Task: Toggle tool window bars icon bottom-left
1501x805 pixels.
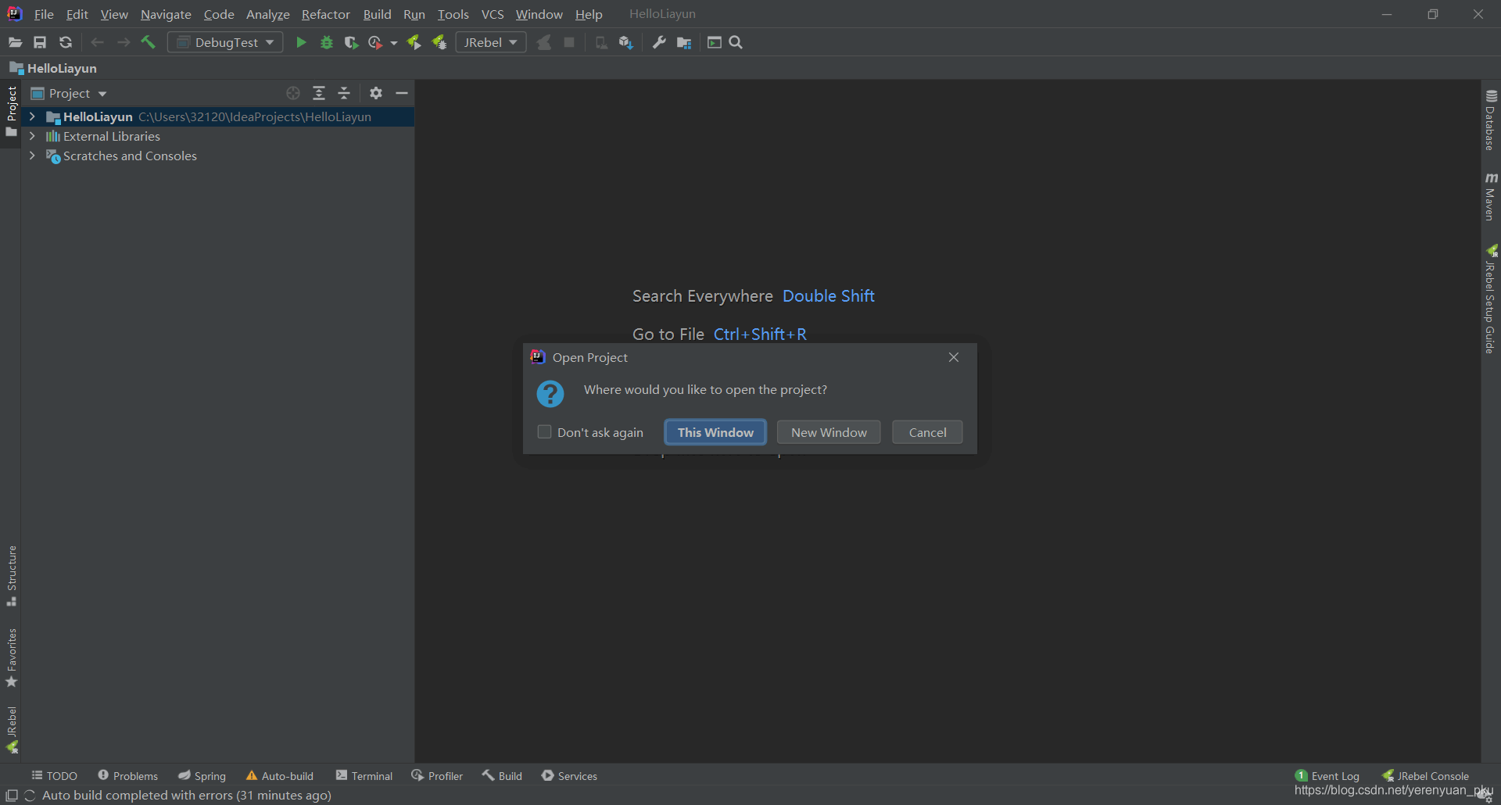Action: tap(12, 796)
